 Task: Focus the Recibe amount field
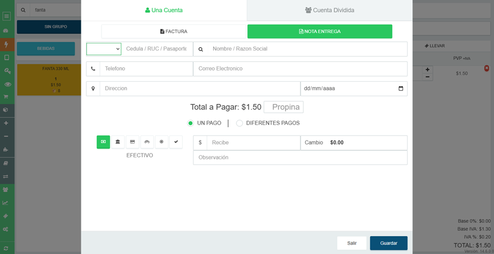click(x=254, y=142)
